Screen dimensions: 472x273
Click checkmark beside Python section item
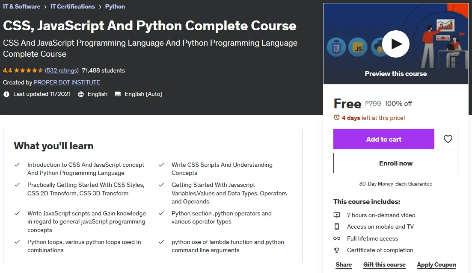coord(161,213)
